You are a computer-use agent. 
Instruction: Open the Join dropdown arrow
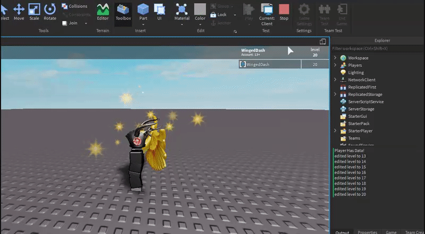click(x=86, y=23)
